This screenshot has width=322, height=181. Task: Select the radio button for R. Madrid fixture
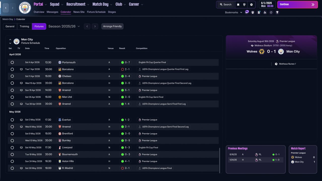point(12,168)
